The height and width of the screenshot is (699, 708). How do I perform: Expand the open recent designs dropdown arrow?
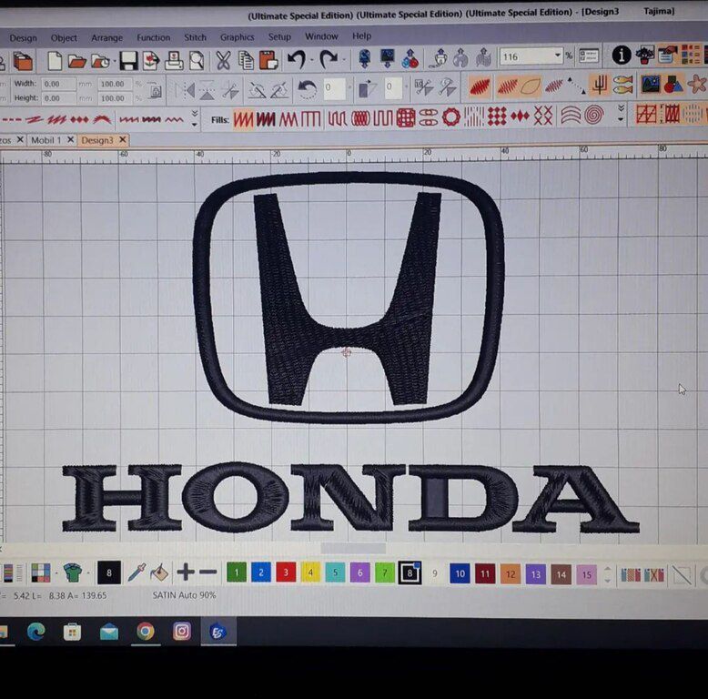coord(115,61)
